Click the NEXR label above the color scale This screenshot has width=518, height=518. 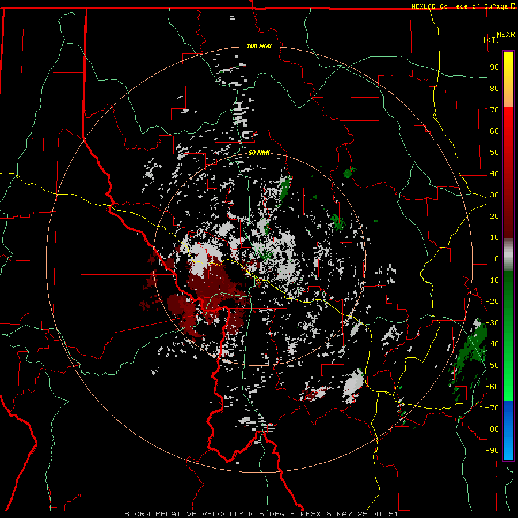505,35
